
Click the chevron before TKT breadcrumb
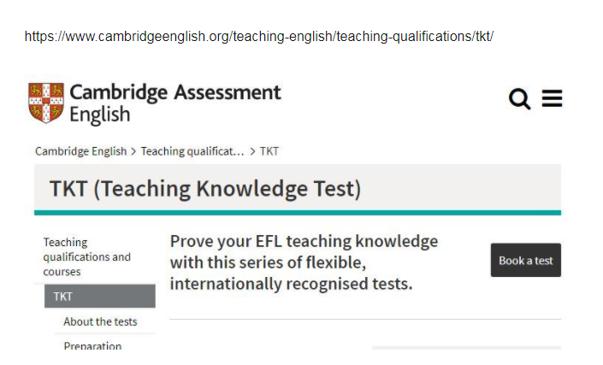click(x=252, y=152)
